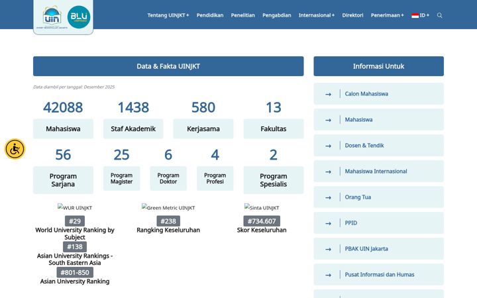Open Pusat Informasi dan Humas link

[x=380, y=275]
